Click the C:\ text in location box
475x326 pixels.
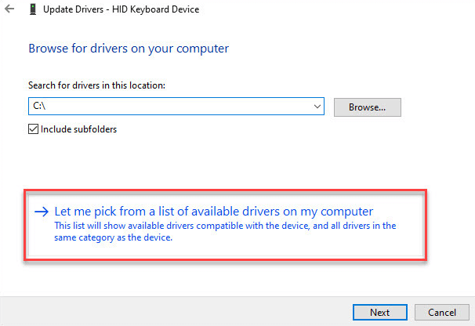pyautogui.click(x=39, y=106)
